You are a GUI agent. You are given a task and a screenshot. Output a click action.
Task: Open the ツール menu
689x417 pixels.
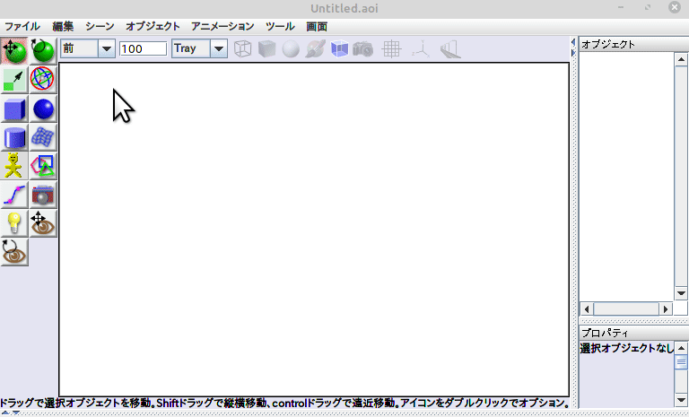click(280, 26)
